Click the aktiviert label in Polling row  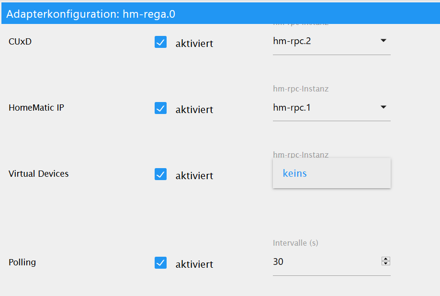[194, 264]
